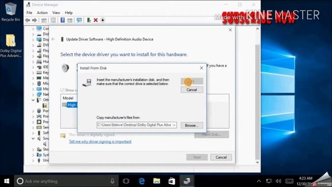Click the scrollbar up arrow in Device Manager
The width and height of the screenshot is (332, 187).
tap(257, 29)
